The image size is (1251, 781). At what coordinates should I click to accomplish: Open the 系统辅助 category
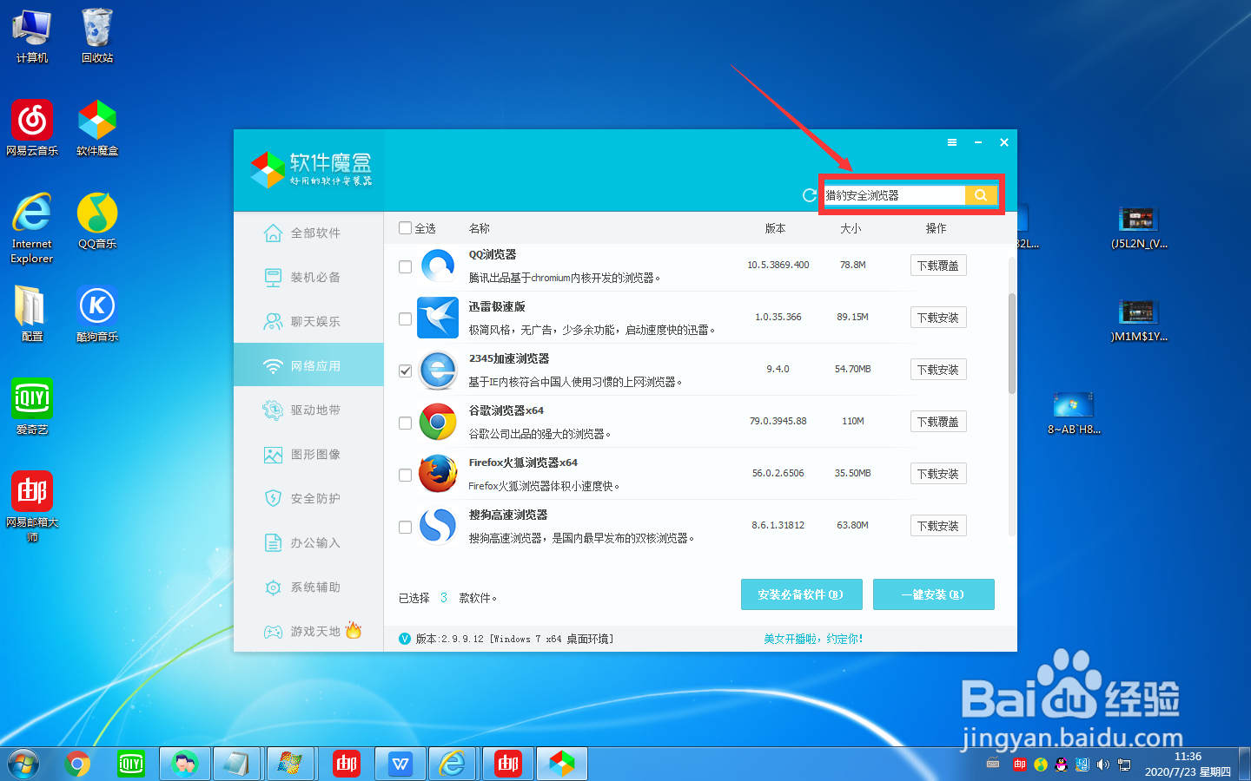pos(308,587)
